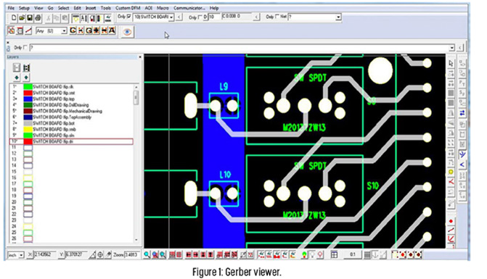Screen dimensions: 487x279
Task: Click the zoom magnifier icon in status bar
Action: click(x=147, y=255)
